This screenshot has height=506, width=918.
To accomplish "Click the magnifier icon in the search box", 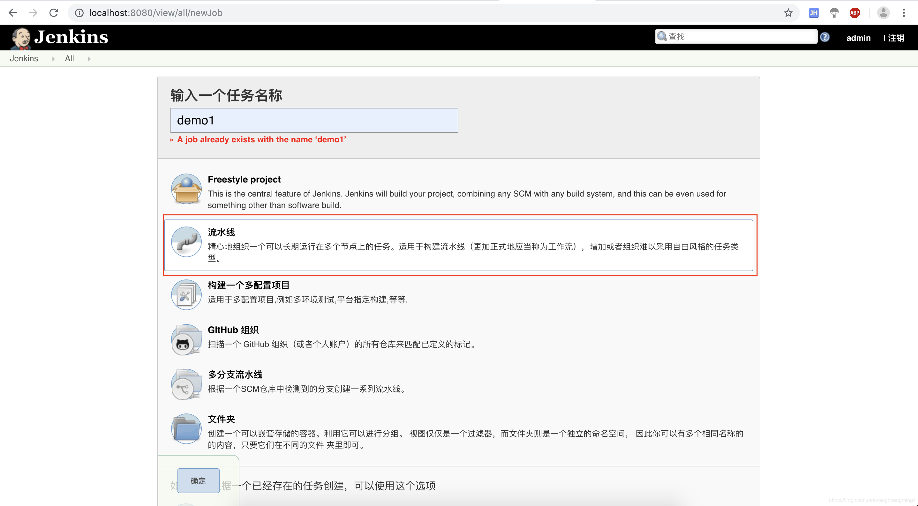I will pos(662,36).
